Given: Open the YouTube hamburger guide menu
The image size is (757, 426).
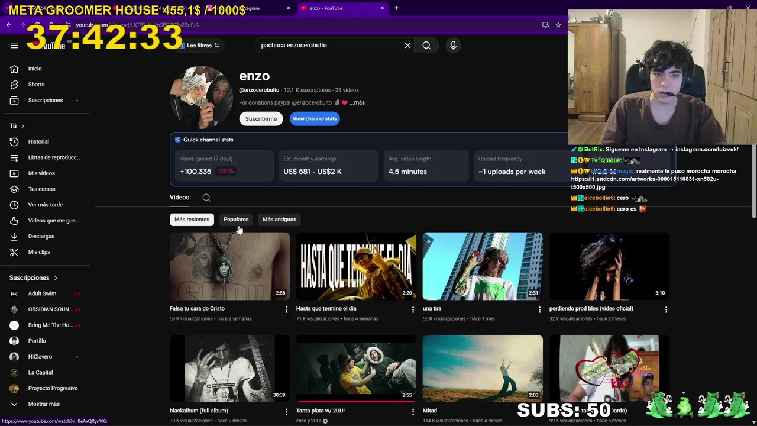Looking at the screenshot, I should (14, 45).
